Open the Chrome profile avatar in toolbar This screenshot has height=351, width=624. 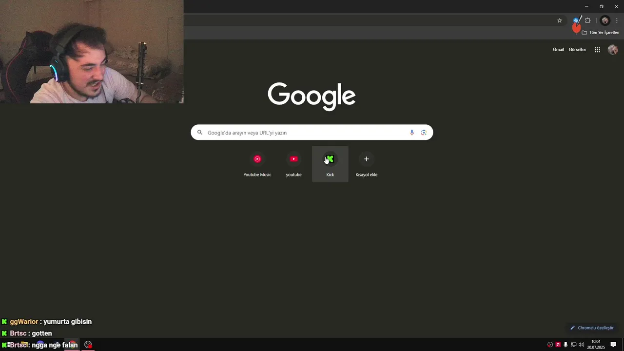(605, 20)
